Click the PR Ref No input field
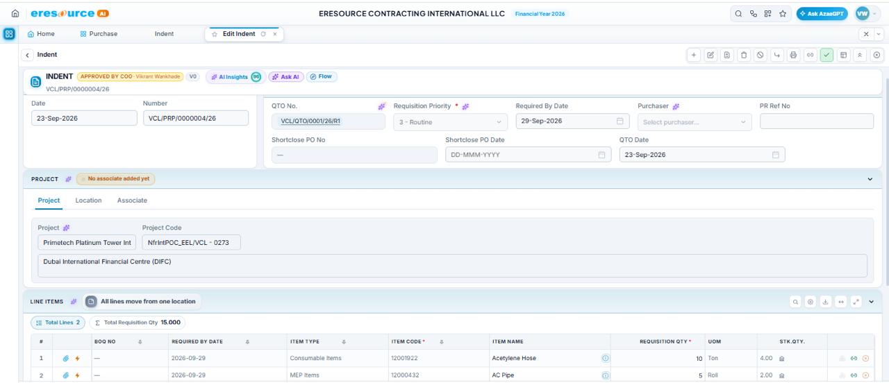This screenshot has width=889, height=383. click(817, 121)
